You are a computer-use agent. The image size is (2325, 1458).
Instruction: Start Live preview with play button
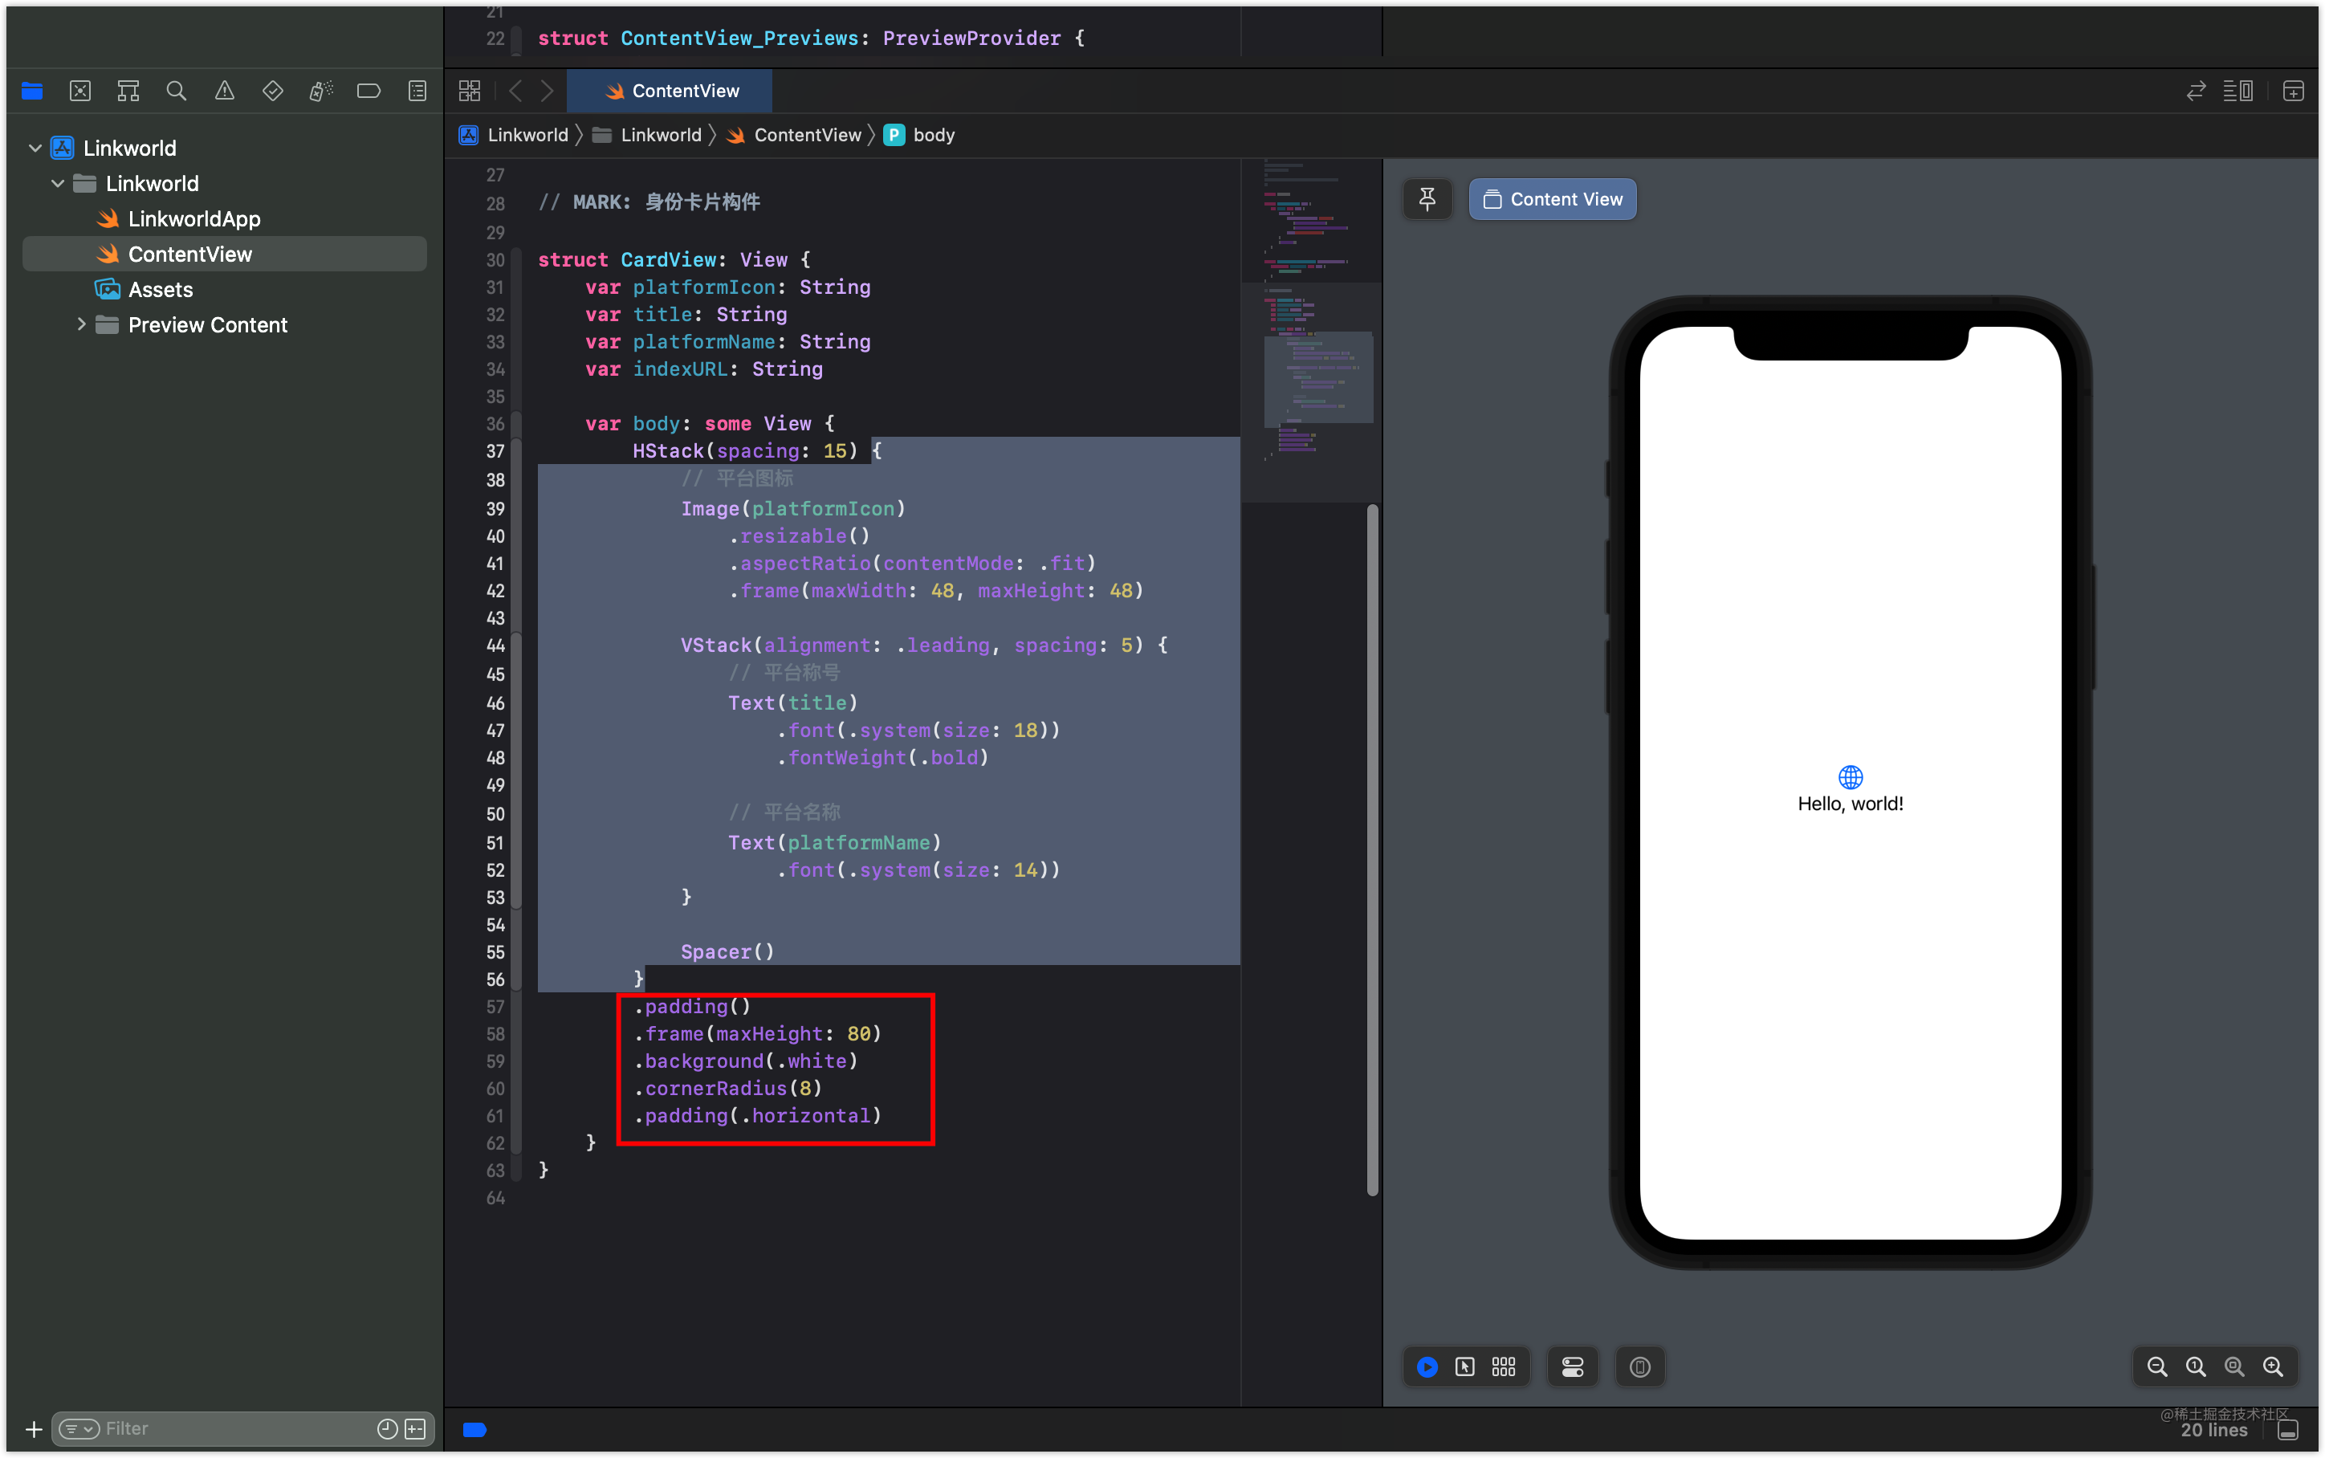tap(1427, 1366)
